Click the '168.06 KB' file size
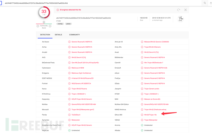The image size is (212, 133). (143, 18)
